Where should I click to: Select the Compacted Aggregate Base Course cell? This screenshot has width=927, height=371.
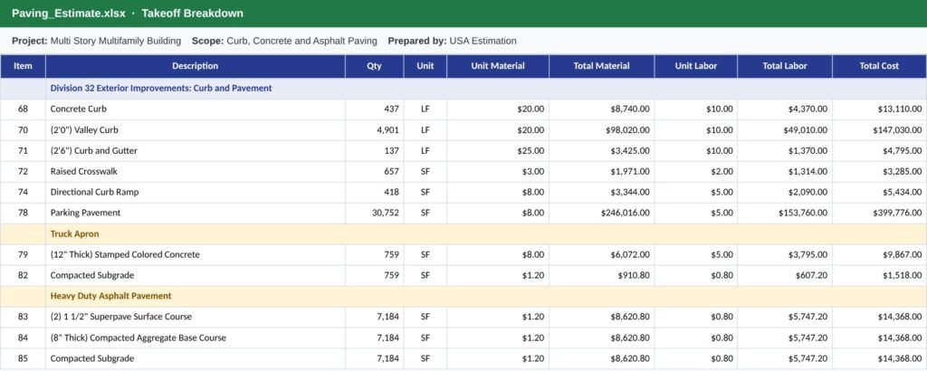(x=196, y=338)
